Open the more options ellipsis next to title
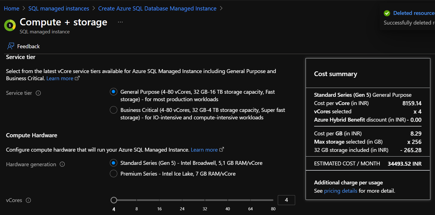435x215 pixels. click(x=120, y=22)
